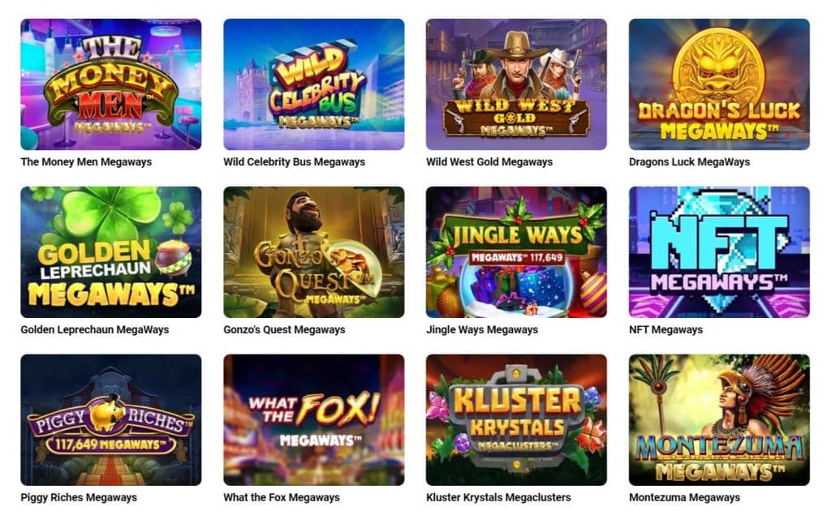Screen dimensions: 831x511
Task: Open Wild Celebrity Bus Megaways thumbnail
Action: 314,84
